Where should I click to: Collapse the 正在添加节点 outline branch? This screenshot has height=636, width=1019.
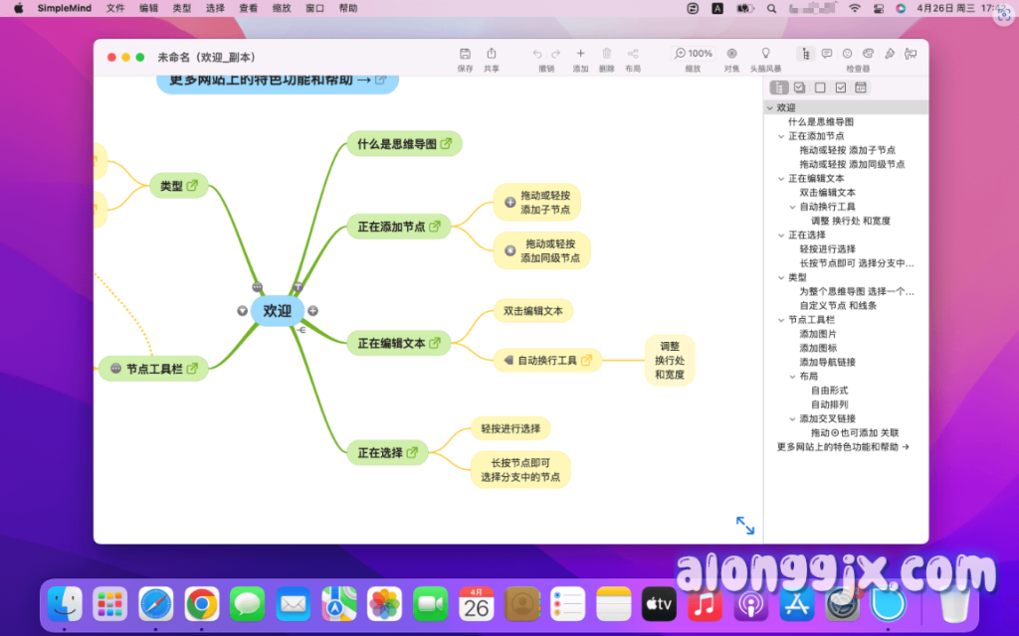(781, 136)
